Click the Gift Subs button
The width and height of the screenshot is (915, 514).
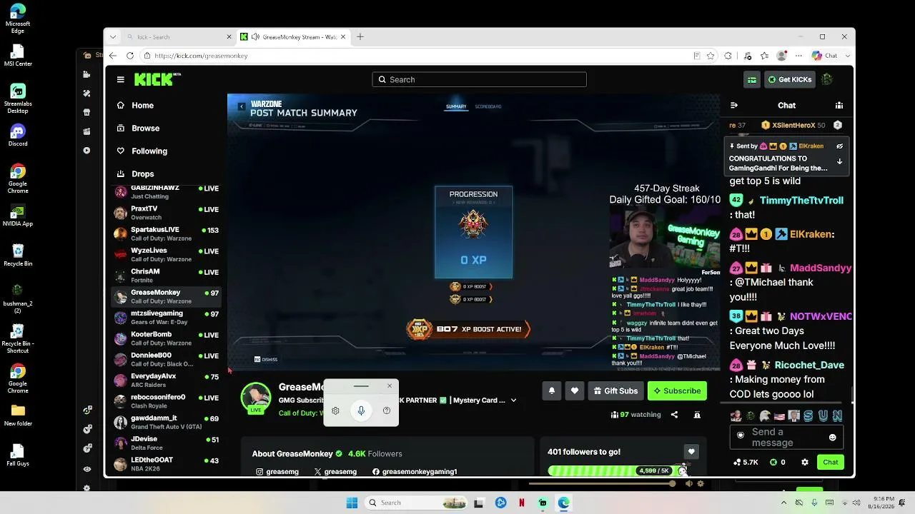(x=615, y=391)
